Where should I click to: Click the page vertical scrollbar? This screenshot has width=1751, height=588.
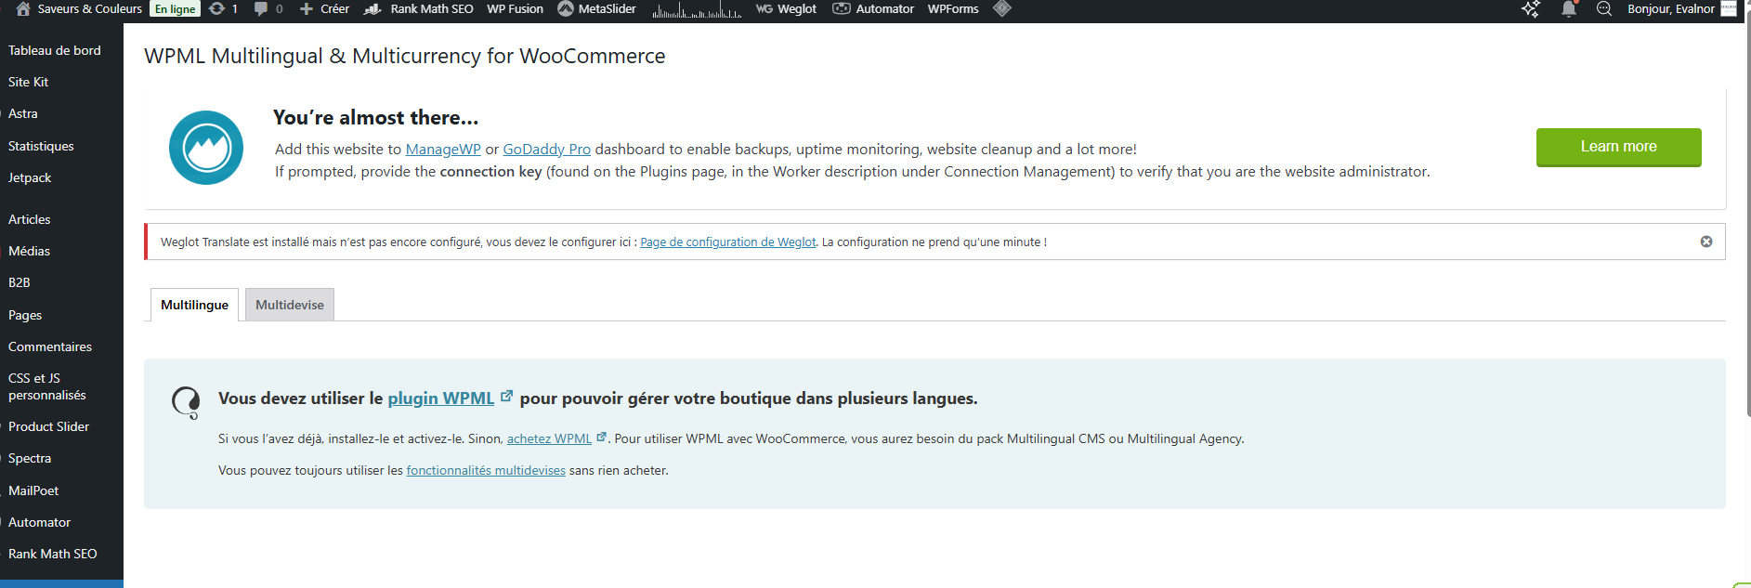click(x=1747, y=214)
